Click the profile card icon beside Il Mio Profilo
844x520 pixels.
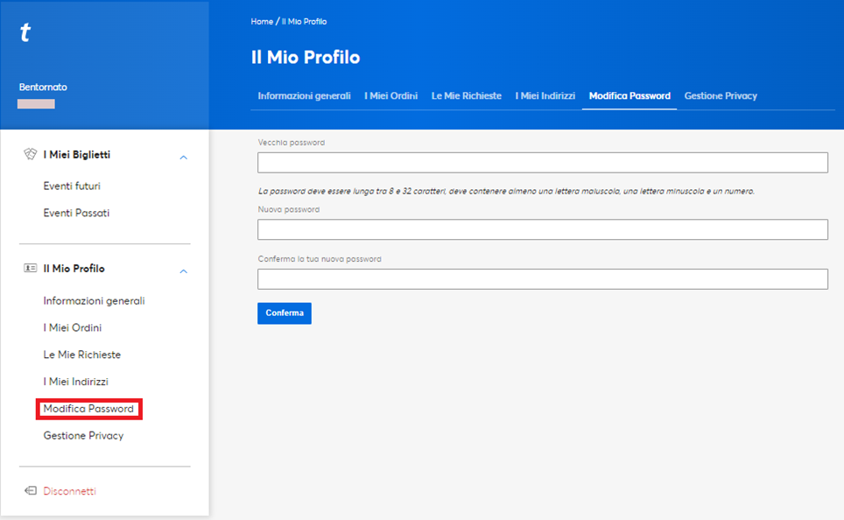click(x=29, y=269)
